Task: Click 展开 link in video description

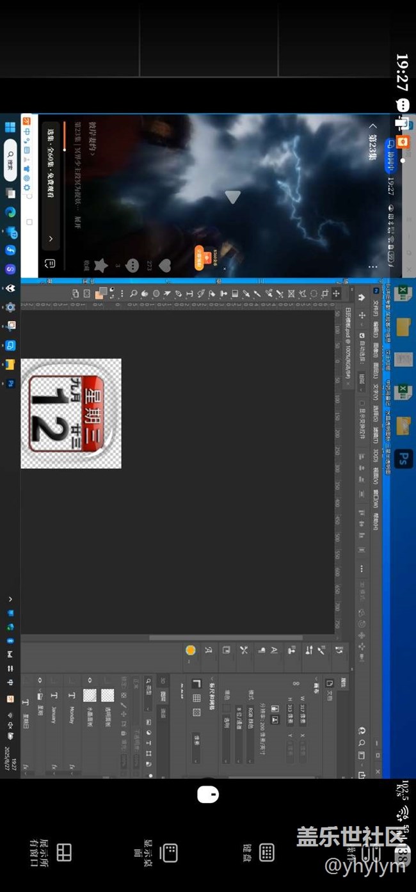Action: (x=78, y=224)
